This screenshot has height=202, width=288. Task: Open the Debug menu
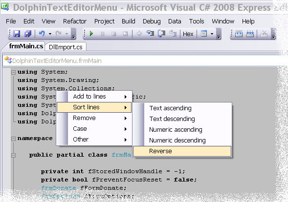[152, 21]
